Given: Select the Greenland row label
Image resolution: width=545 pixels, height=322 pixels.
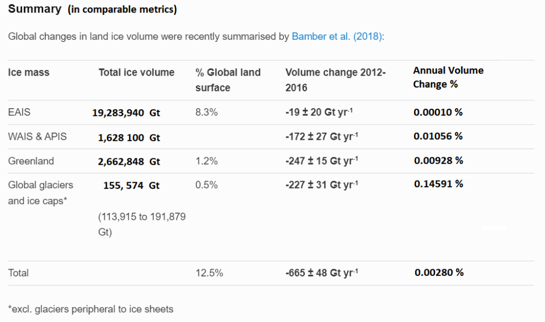Looking at the screenshot, I should 31,161.
